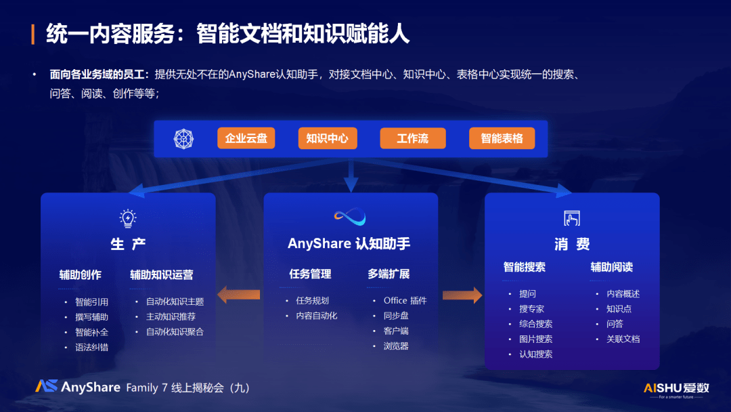Click the 辅助知识运营 subheading
The height and width of the screenshot is (412, 731).
[x=161, y=274]
